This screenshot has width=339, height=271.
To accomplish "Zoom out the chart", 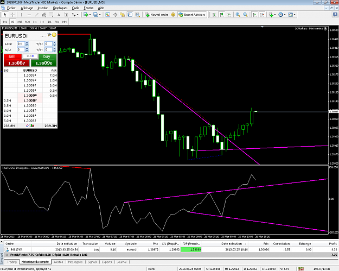I will point(245,15).
